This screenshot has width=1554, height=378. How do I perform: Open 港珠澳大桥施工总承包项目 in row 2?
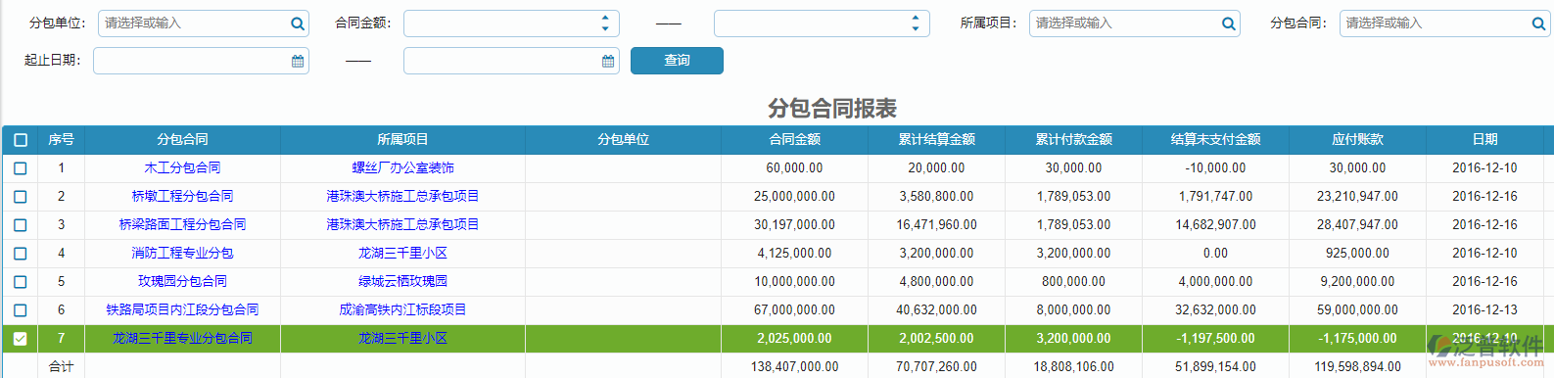pyautogui.click(x=403, y=197)
